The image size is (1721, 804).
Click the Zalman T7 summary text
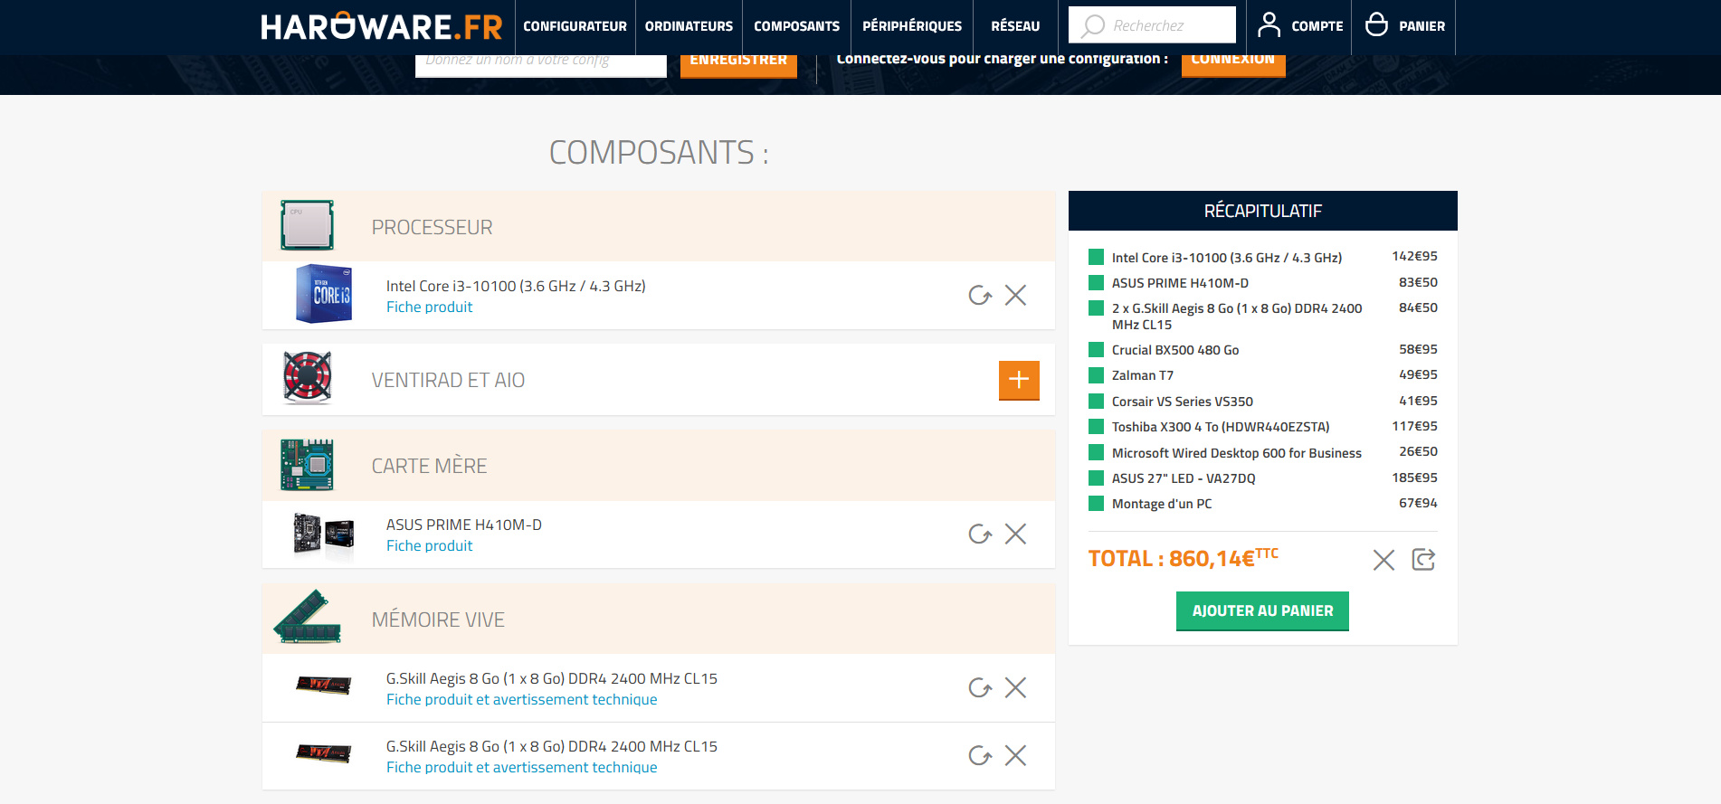(x=1143, y=375)
